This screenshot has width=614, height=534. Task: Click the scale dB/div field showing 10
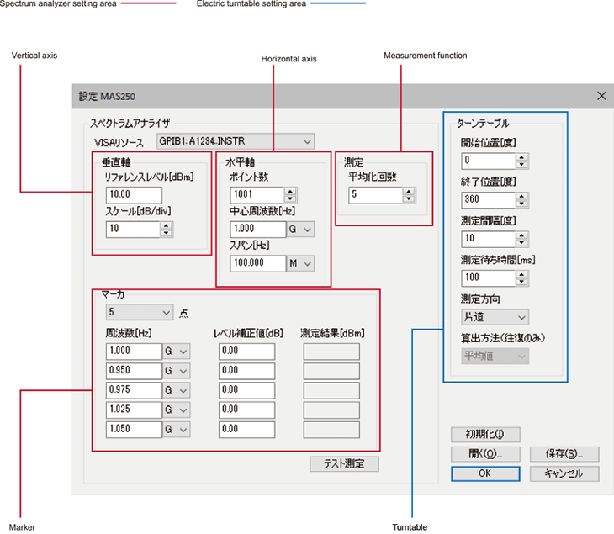[x=133, y=229]
